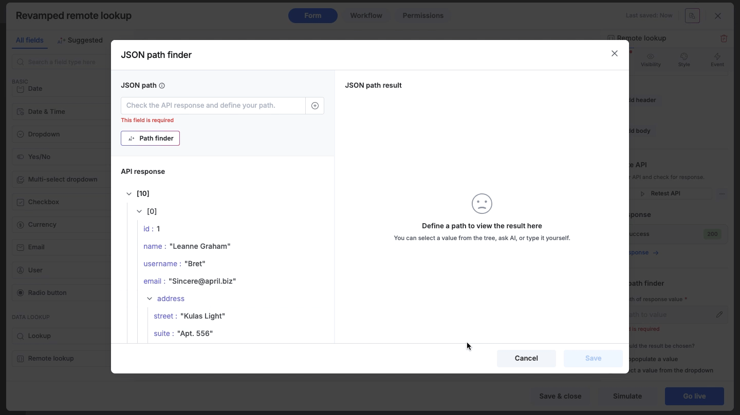Image resolution: width=740 pixels, height=415 pixels.
Task: Click the Save button in the dialog
Action: 593,359
